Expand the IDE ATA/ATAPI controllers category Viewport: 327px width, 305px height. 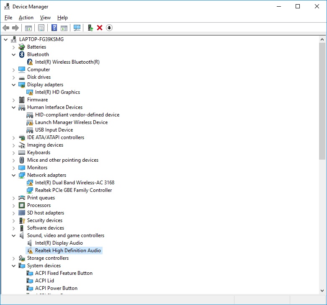(x=13, y=138)
